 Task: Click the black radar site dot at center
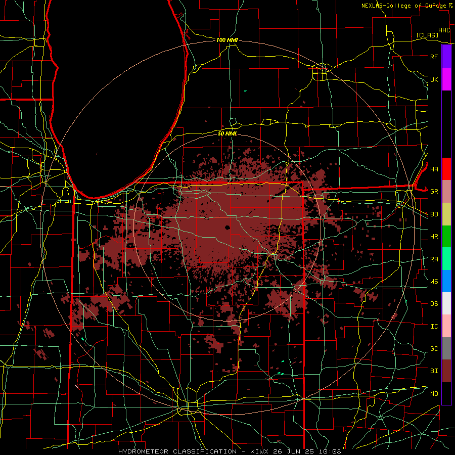click(x=227, y=227)
